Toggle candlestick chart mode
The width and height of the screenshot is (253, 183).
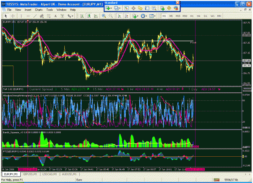pos(89,16)
